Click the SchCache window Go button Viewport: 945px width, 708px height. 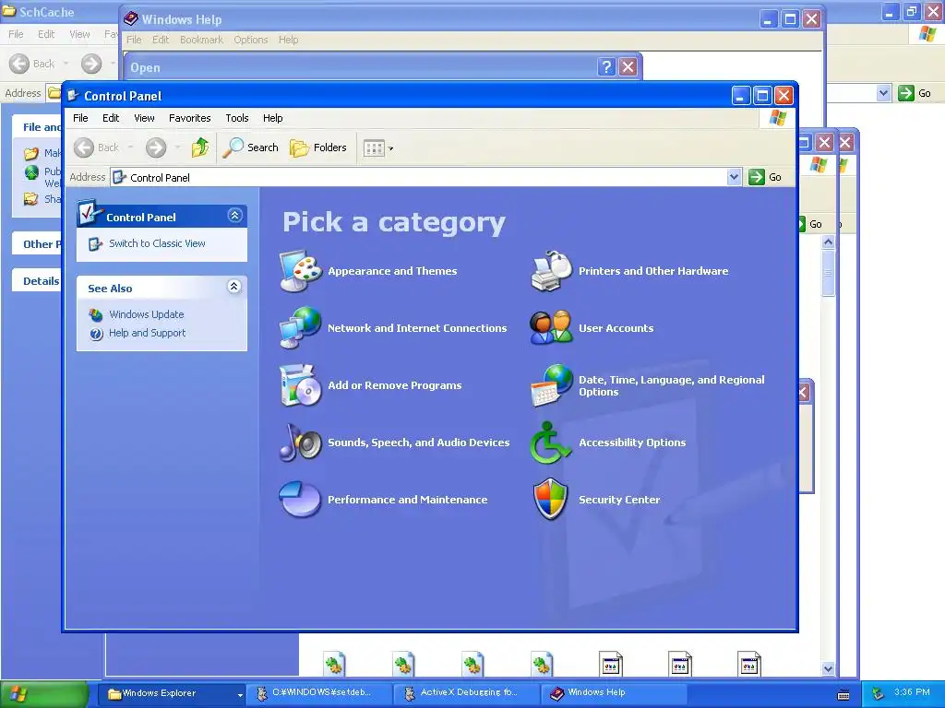[x=915, y=93]
